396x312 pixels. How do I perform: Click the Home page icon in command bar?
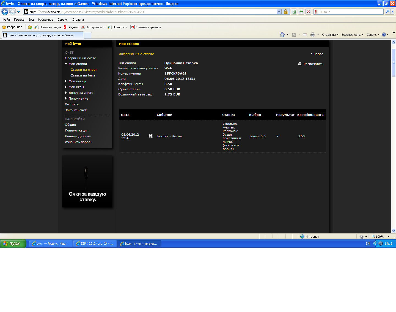point(282,35)
